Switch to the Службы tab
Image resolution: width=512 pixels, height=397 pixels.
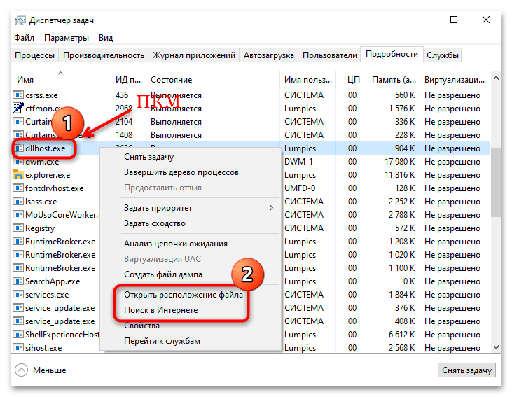443,55
